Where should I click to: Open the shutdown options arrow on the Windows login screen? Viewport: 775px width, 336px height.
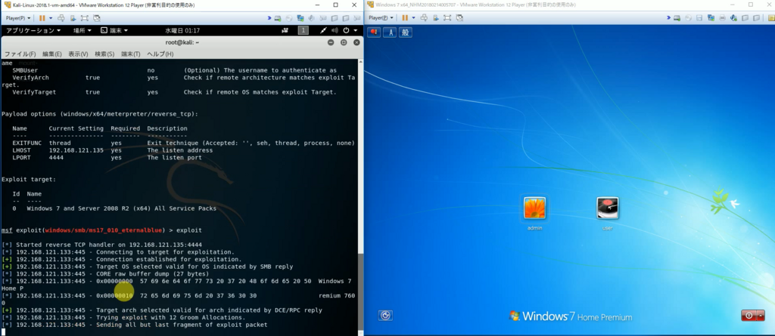click(761, 316)
